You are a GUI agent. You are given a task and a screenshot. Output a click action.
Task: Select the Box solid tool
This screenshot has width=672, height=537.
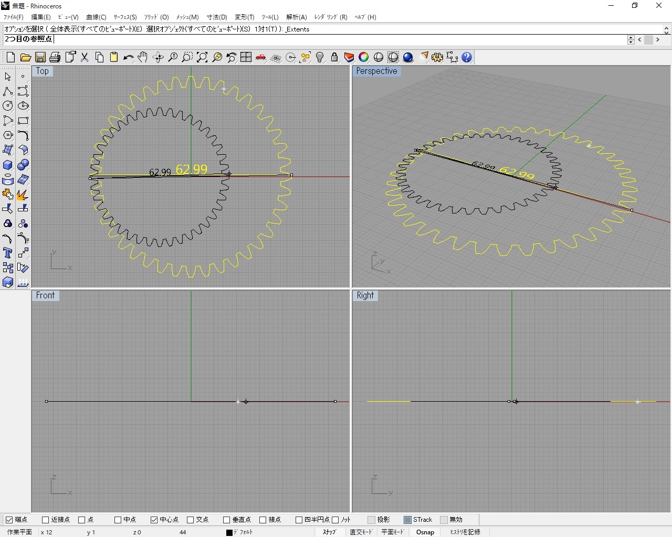[x=8, y=165]
